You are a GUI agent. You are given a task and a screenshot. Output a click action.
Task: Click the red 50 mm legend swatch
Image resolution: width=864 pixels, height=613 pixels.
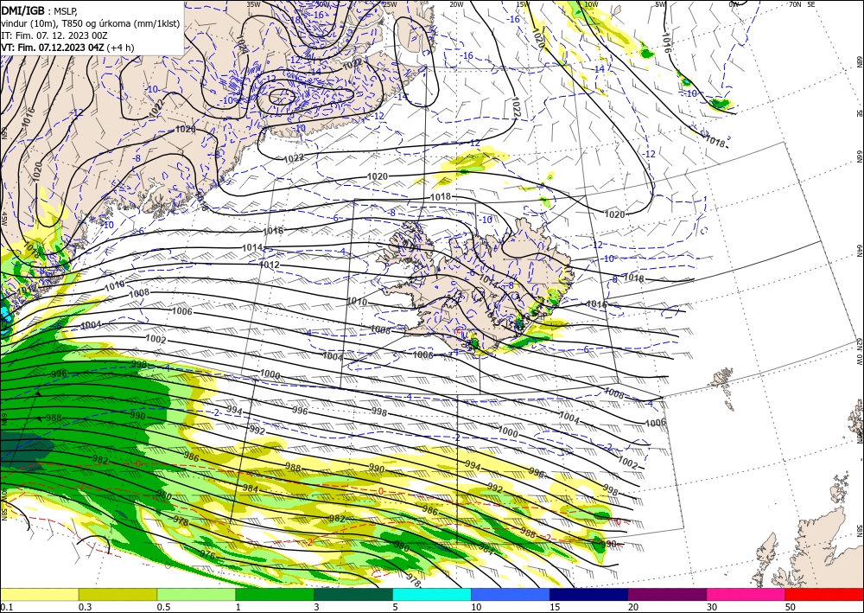824,594
